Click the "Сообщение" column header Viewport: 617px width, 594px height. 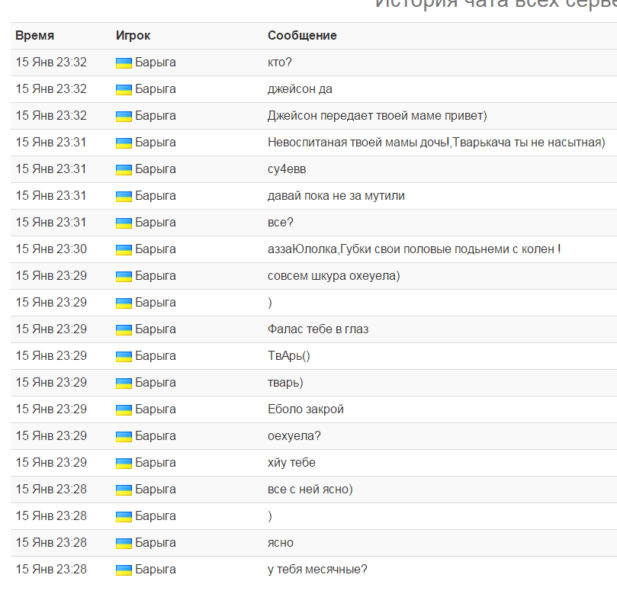302,36
